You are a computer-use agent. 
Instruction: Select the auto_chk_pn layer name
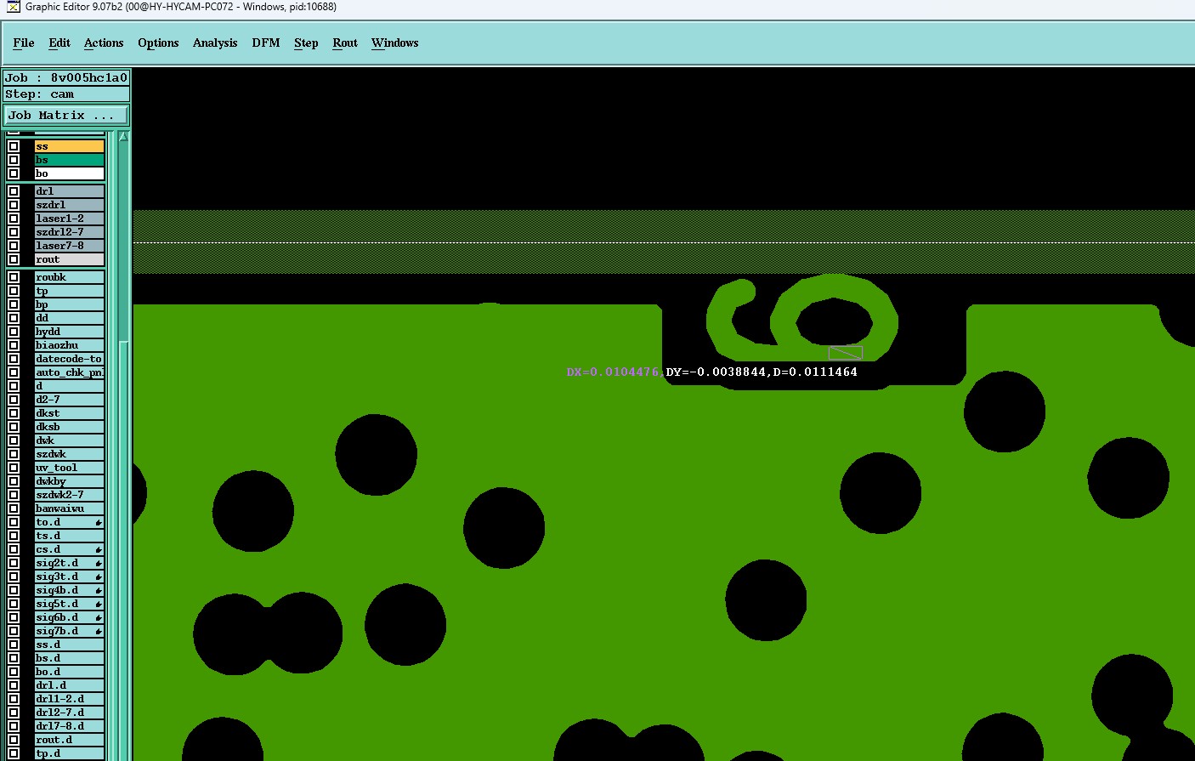click(69, 372)
